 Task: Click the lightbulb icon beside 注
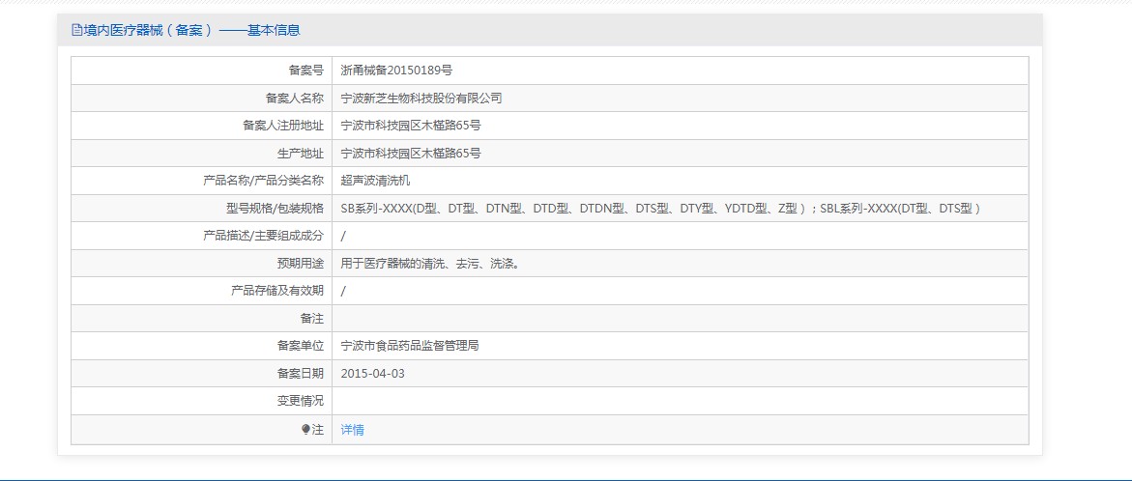(x=305, y=430)
